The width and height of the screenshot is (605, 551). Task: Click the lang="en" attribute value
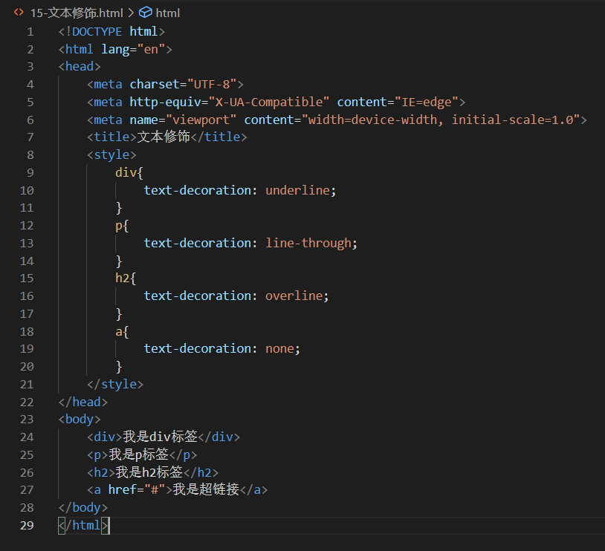click(151, 49)
